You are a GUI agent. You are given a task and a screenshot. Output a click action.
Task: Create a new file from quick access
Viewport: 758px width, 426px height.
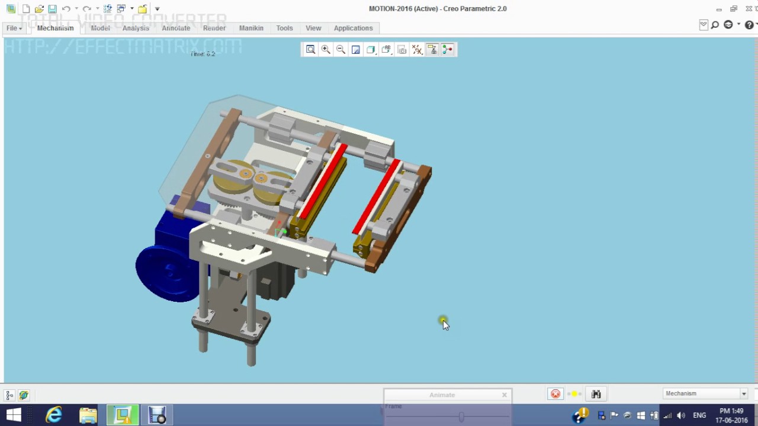(26, 9)
